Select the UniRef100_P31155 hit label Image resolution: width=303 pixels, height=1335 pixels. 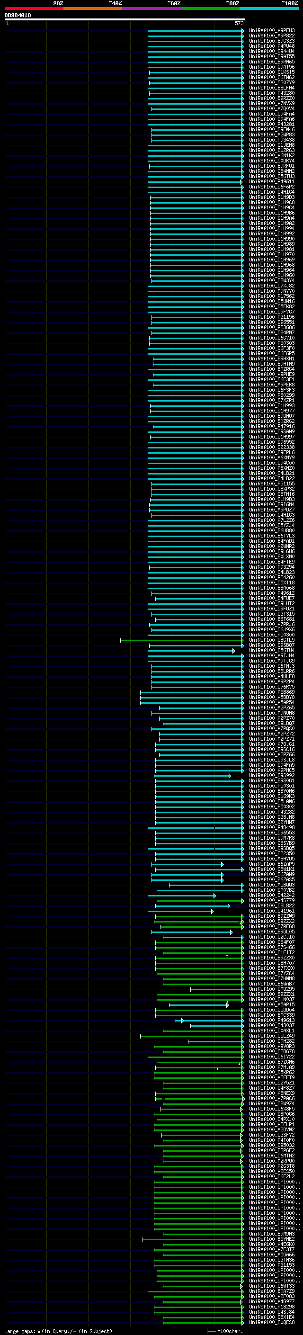[272, 484]
